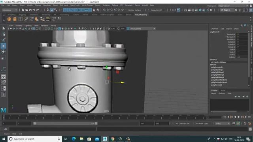This screenshot has width=253, height=142.
Task: Open the Mesh Display menu
Action: [87, 5]
